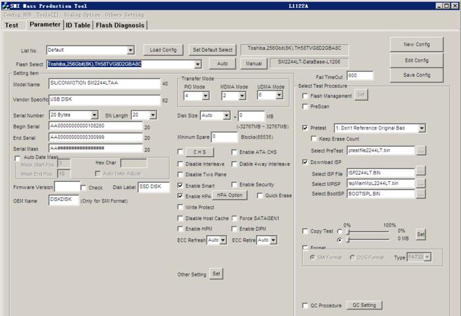Viewport: 461px width, 316px height.
Task: Click browse button next to Select ISP File
Action: tap(421, 171)
